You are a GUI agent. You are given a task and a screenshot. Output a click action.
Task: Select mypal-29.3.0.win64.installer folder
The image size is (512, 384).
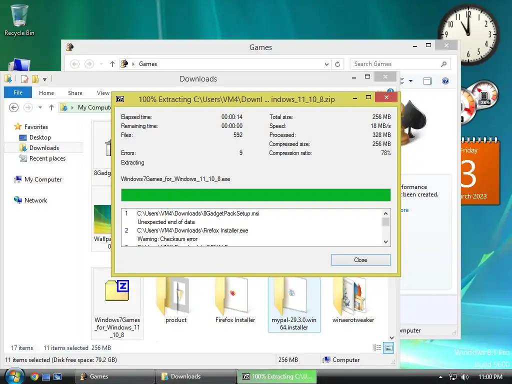[x=294, y=303]
